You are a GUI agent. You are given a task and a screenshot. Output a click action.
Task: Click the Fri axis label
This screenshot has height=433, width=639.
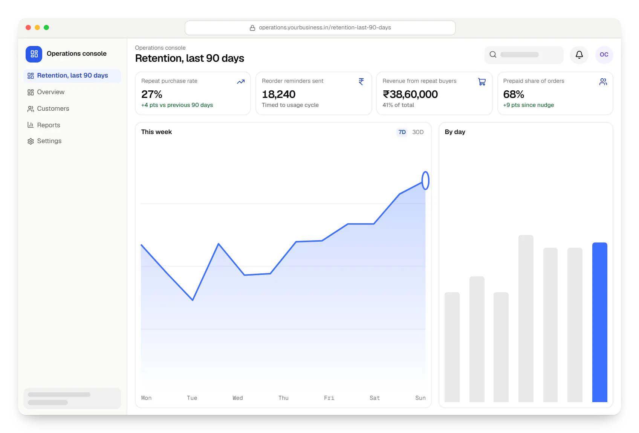click(329, 398)
